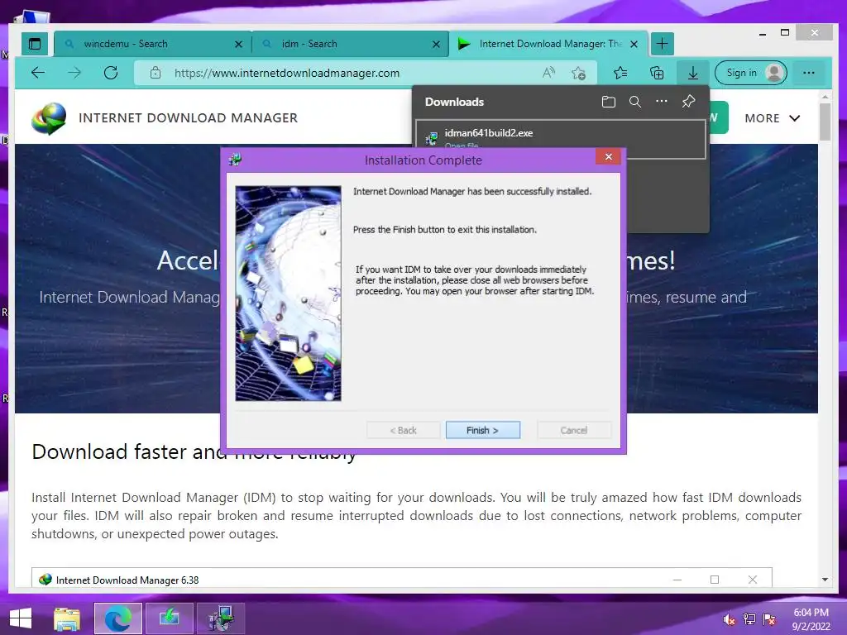
Task: Close the idm - Search tab
Action: [437, 45]
